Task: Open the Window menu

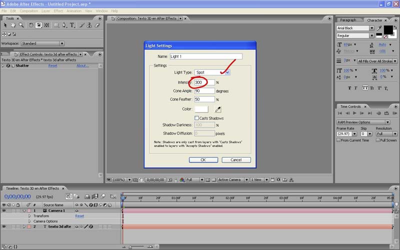Action: (101, 11)
